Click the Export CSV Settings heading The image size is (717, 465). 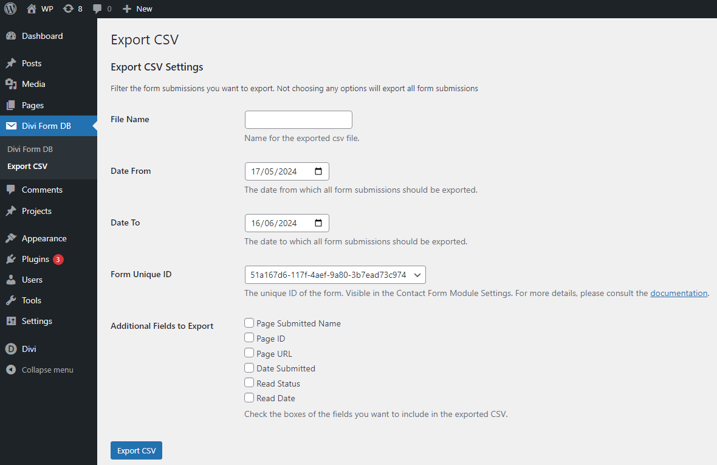coord(157,67)
